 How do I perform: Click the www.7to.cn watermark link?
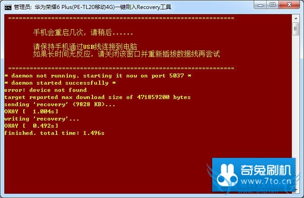click(266, 181)
